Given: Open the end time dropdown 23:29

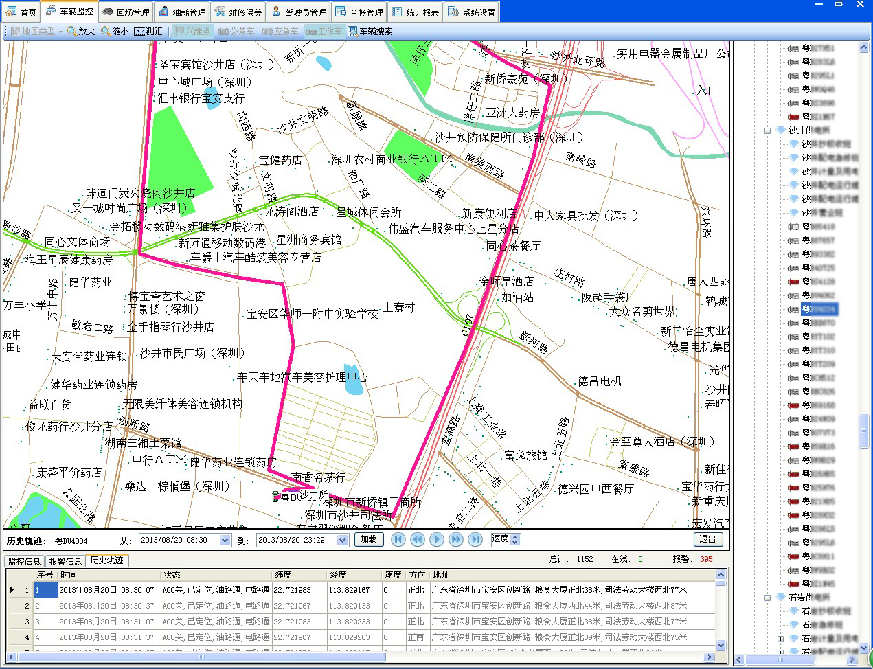Looking at the screenshot, I should click(x=342, y=541).
